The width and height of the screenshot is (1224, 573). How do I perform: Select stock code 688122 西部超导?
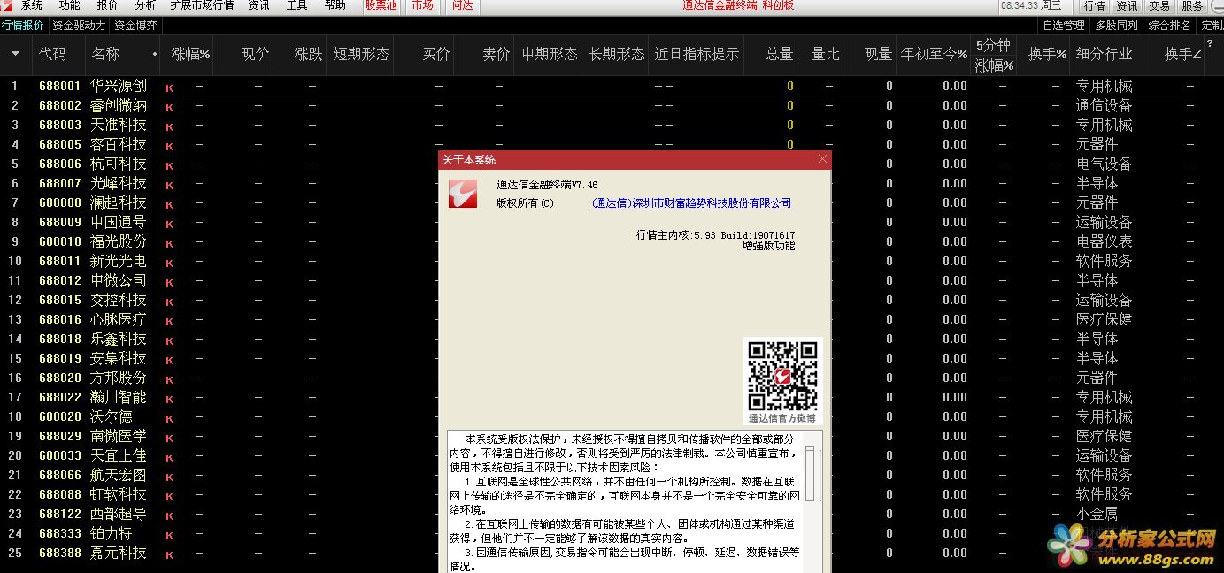(60, 515)
